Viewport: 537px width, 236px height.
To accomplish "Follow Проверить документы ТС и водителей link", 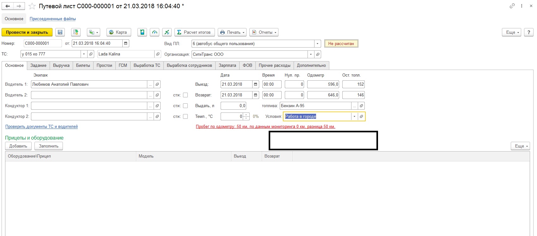I will (x=41, y=127).
